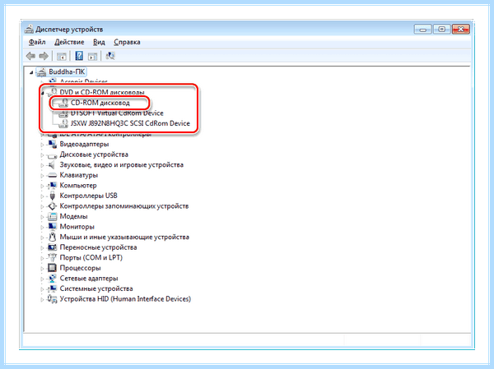Click the Клавиатуры keyboard icon
Screen dimensions: 494x369
tap(52, 175)
